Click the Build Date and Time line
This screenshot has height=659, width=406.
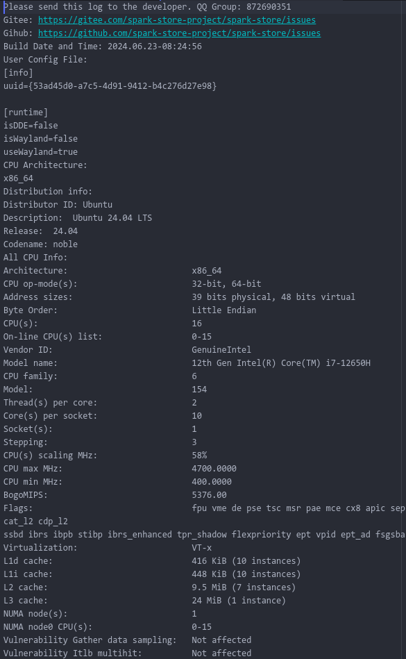[x=103, y=47]
